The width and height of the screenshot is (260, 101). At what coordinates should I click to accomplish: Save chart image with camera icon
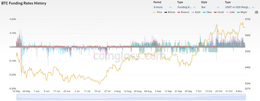256,12
